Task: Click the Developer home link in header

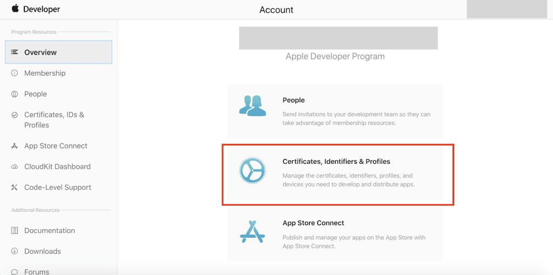Action: [x=42, y=9]
